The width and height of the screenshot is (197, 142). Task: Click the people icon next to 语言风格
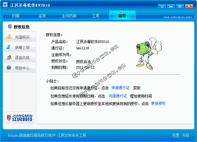[x=9, y=57]
